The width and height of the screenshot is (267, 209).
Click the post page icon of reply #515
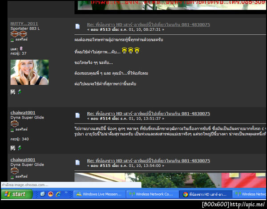click(x=77, y=163)
